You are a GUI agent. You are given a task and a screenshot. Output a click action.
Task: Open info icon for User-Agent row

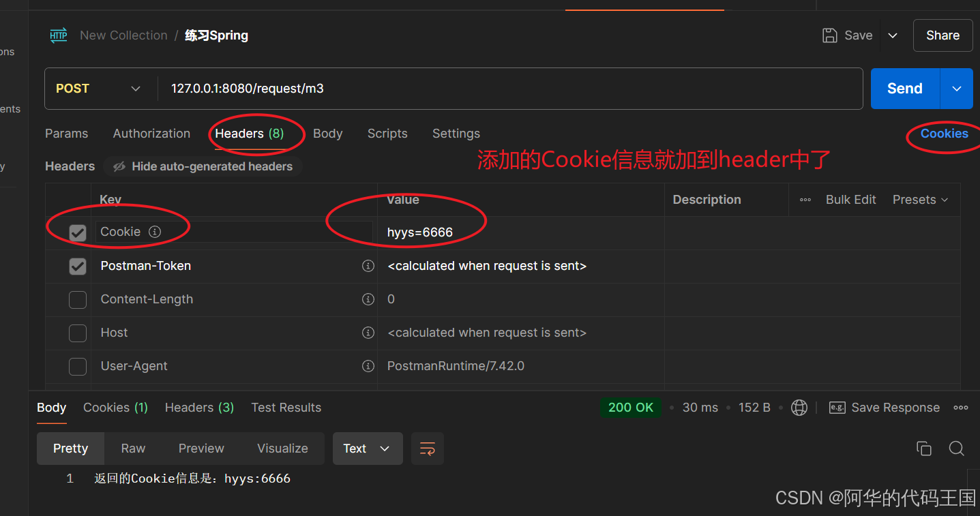[x=368, y=366]
